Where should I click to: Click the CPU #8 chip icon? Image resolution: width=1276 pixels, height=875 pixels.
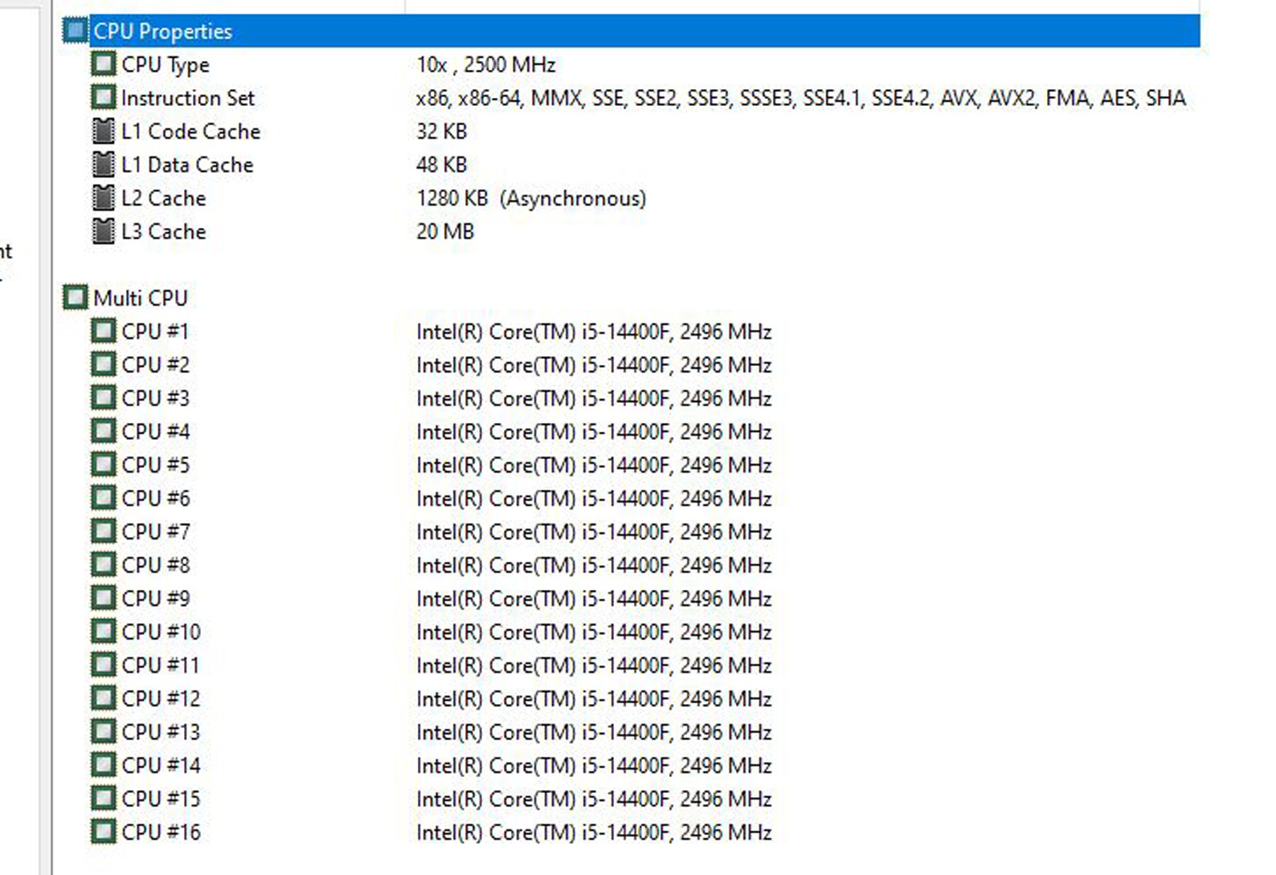point(104,565)
